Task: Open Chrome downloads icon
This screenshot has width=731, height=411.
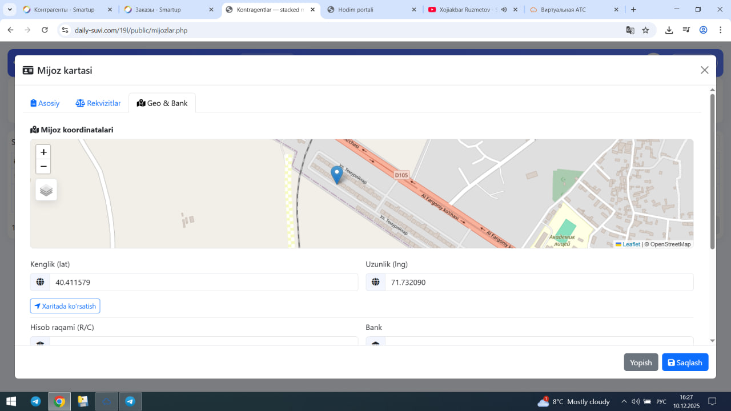Action: 669,30
